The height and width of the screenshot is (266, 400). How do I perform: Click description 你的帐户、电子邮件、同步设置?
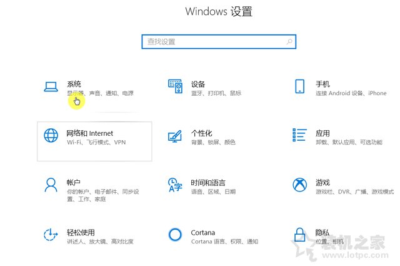pyautogui.click(x=102, y=195)
